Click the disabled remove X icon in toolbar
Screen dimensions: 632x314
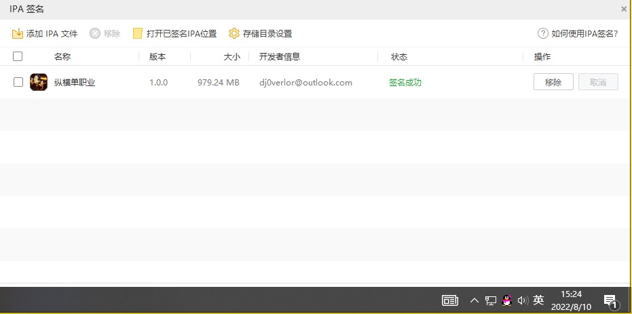click(95, 33)
